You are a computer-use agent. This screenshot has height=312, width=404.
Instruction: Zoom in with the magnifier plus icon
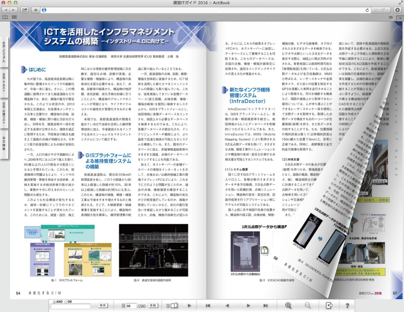[288, 305]
